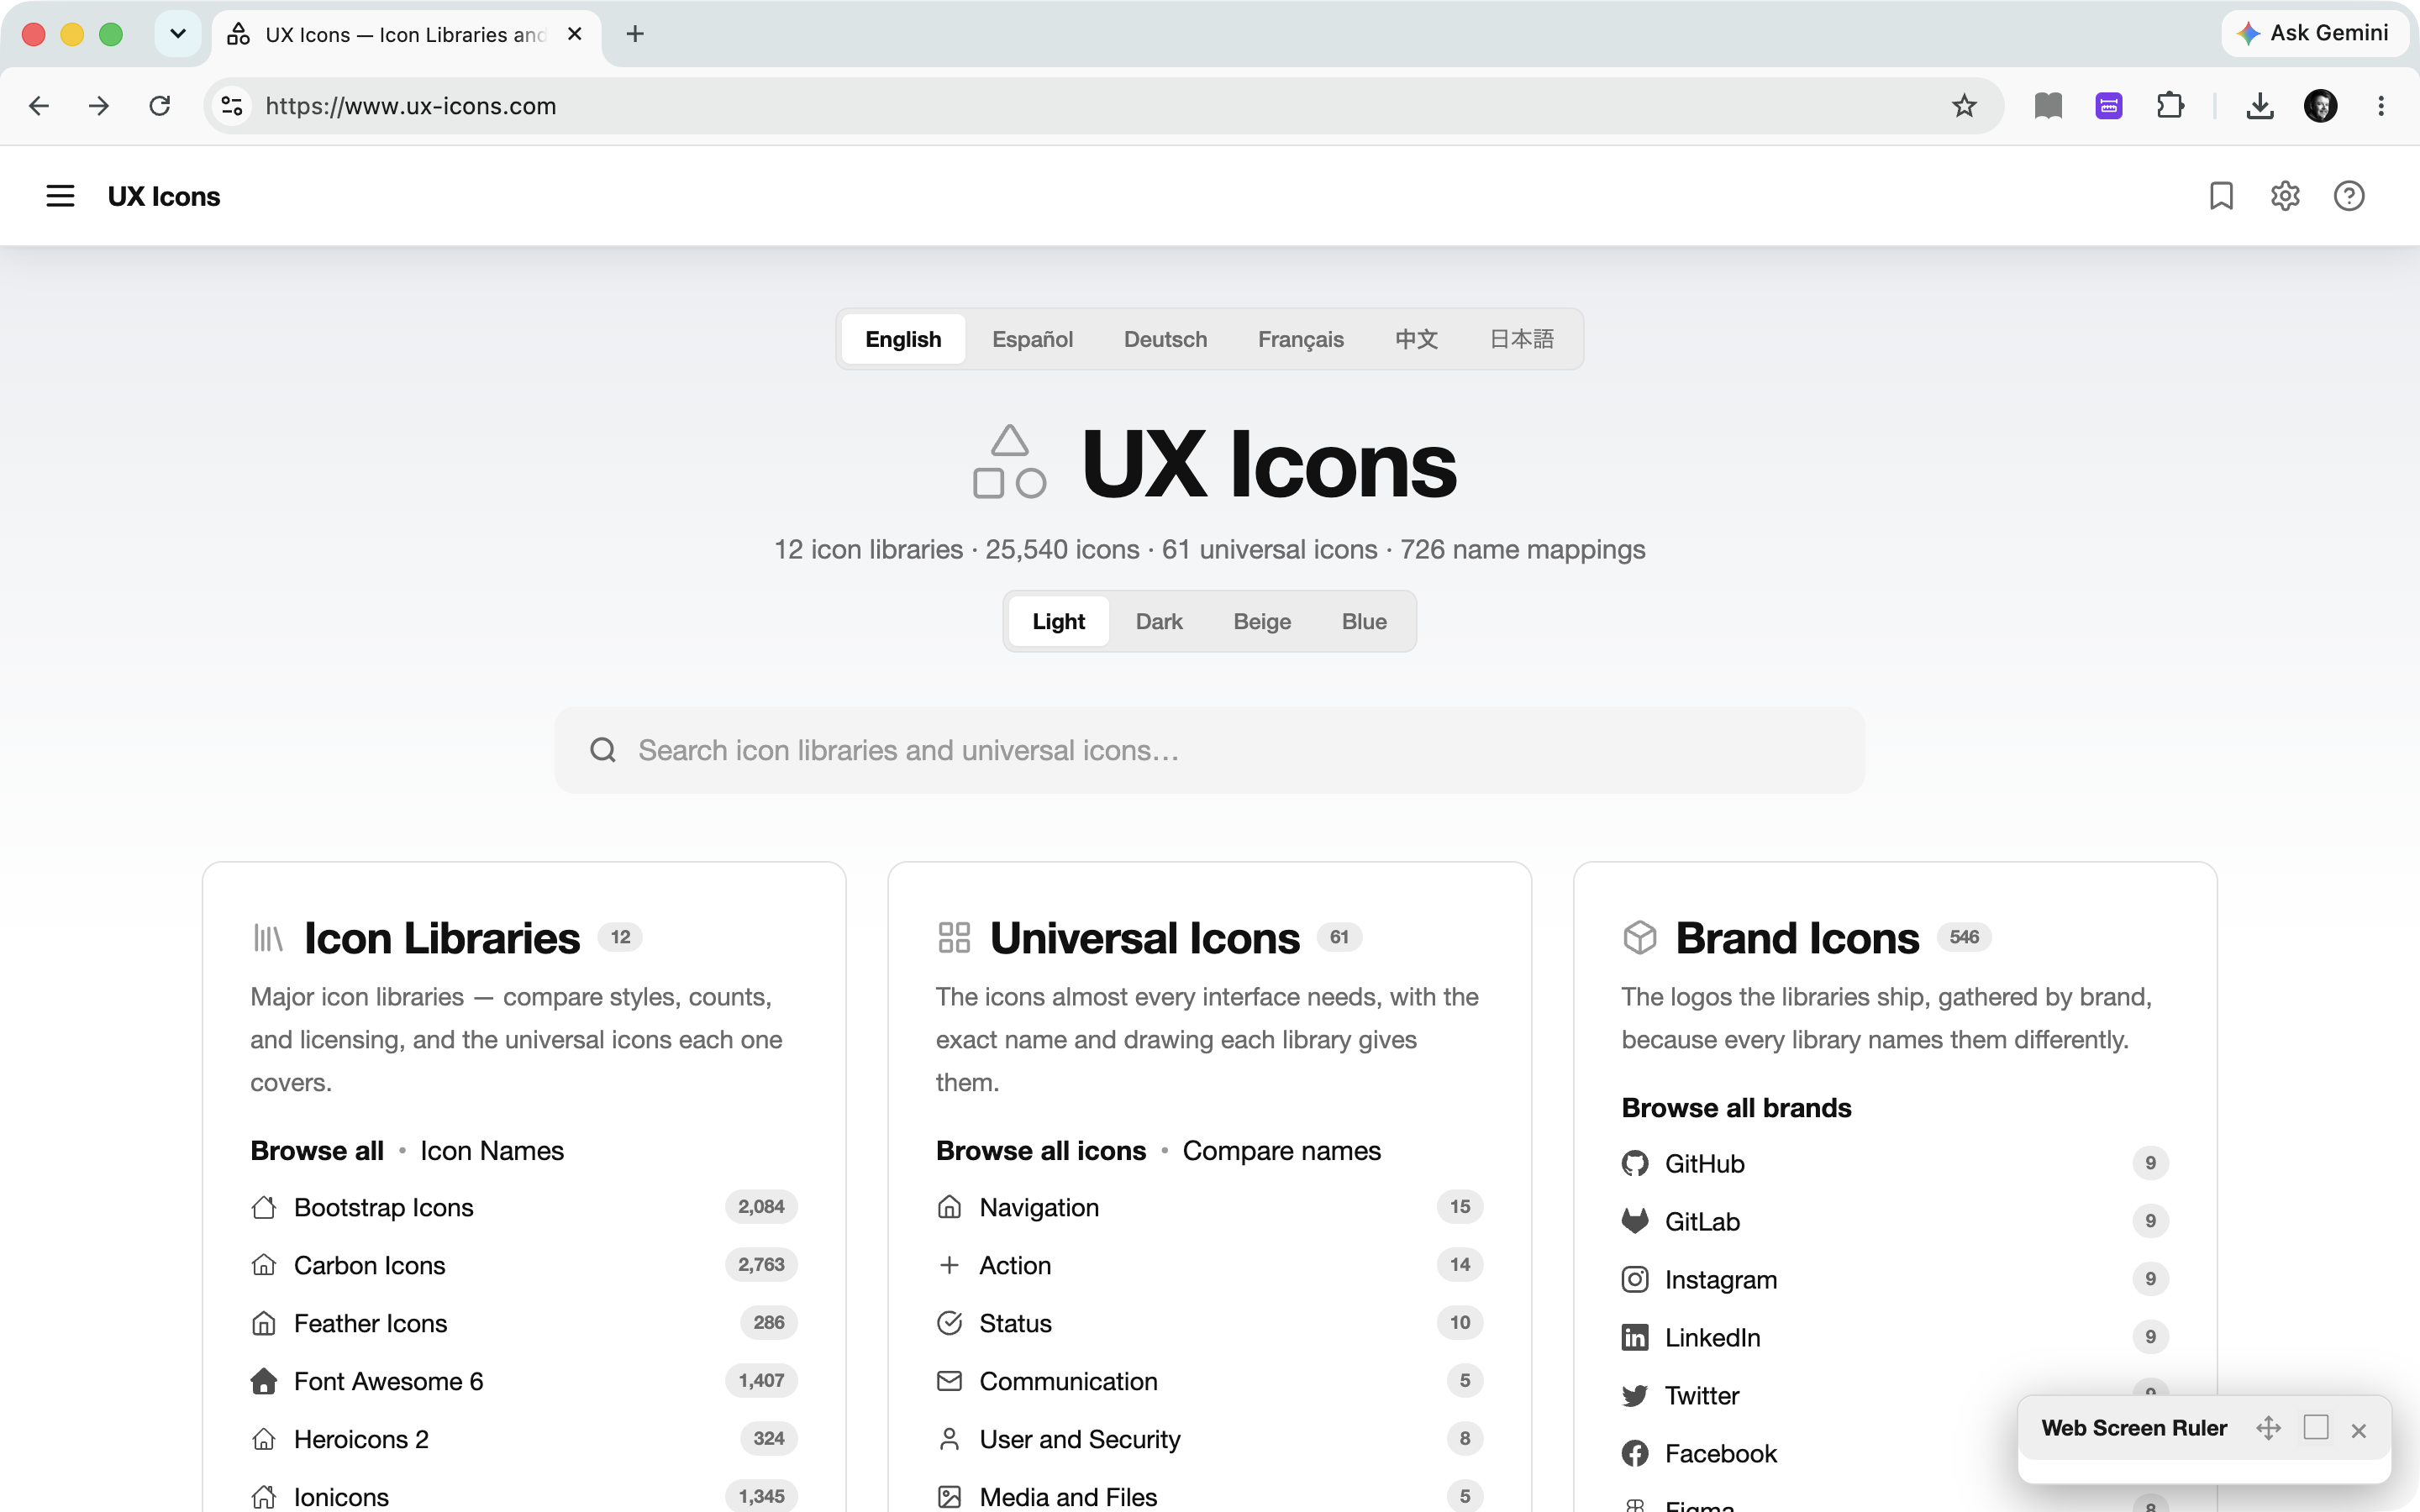Open browser downloads
The image size is (2420, 1512).
pos(2260,106)
